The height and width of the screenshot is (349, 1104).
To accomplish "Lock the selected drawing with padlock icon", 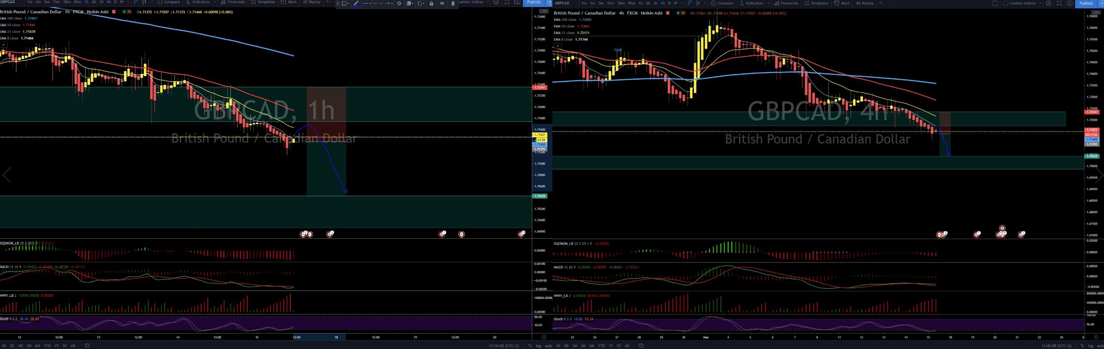I will (431, 3).
